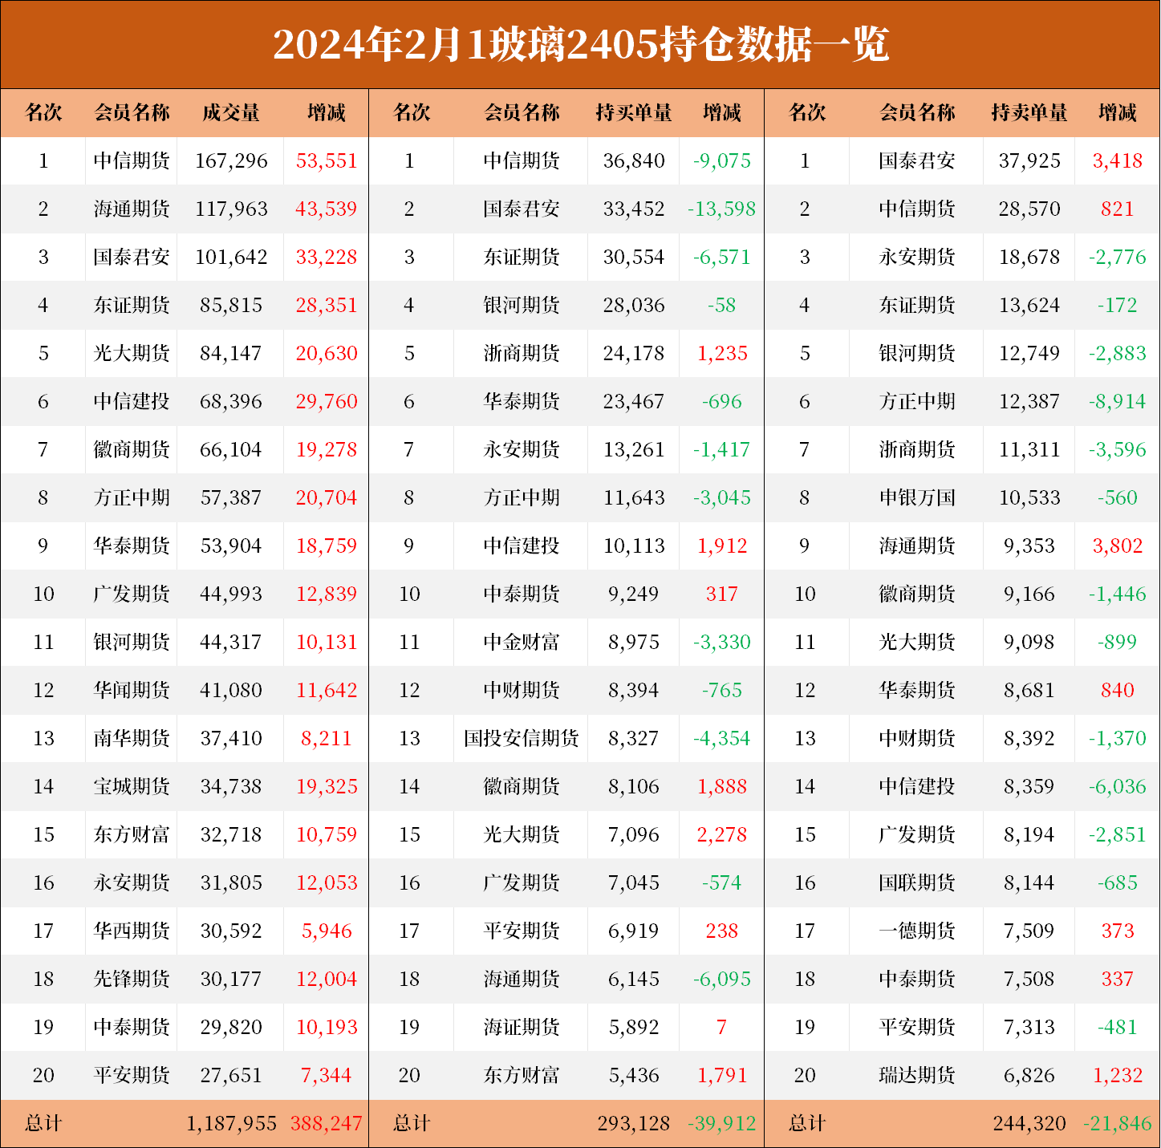
Task: Click the change value -58
Action: (722, 305)
